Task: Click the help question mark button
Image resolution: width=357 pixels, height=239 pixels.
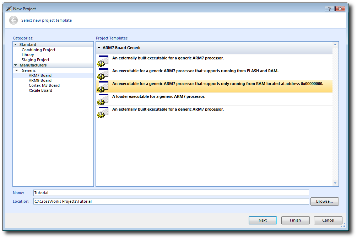Action: pos(329,9)
